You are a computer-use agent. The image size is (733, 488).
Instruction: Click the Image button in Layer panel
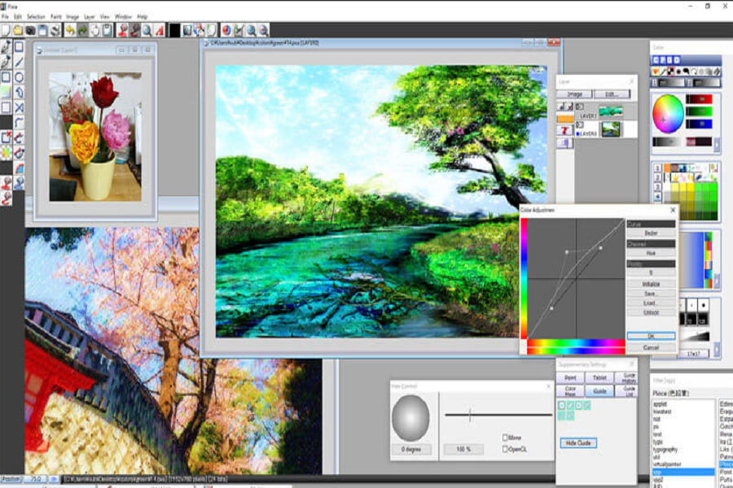pyautogui.click(x=574, y=94)
